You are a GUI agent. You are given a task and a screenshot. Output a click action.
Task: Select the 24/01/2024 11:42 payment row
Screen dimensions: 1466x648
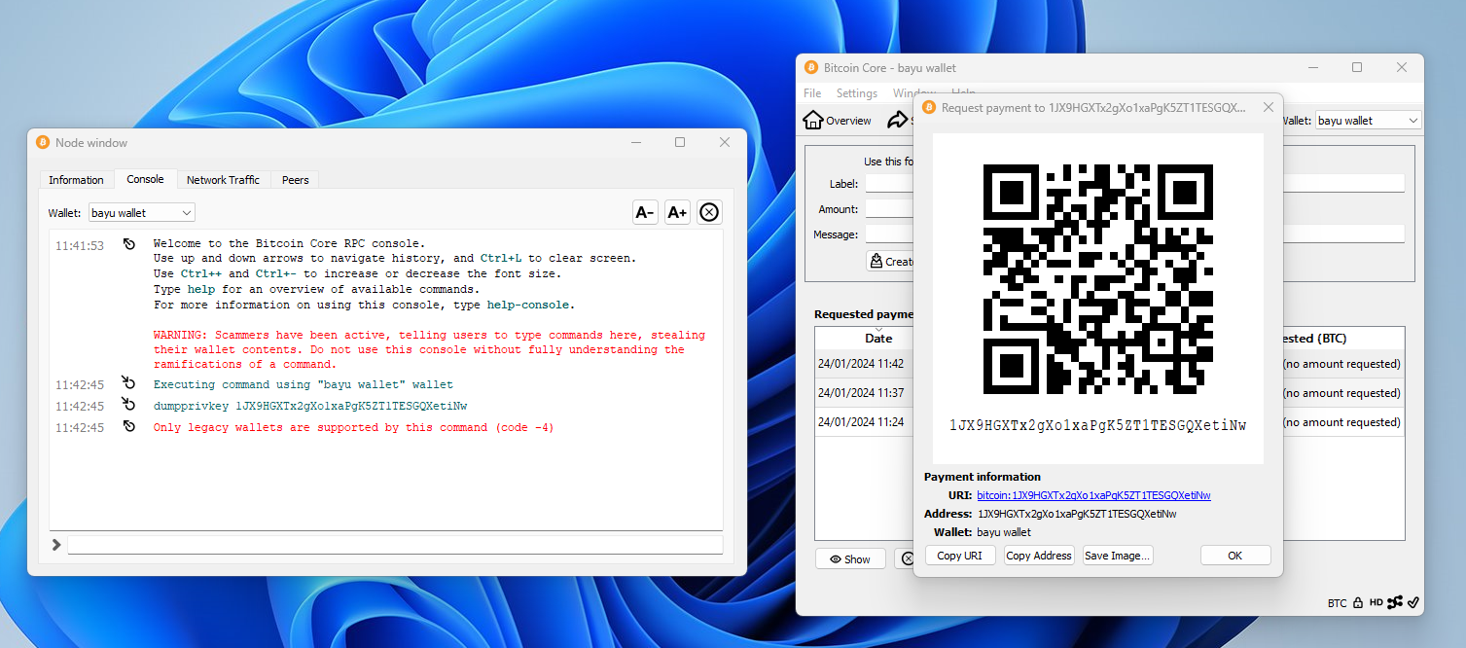click(x=864, y=364)
